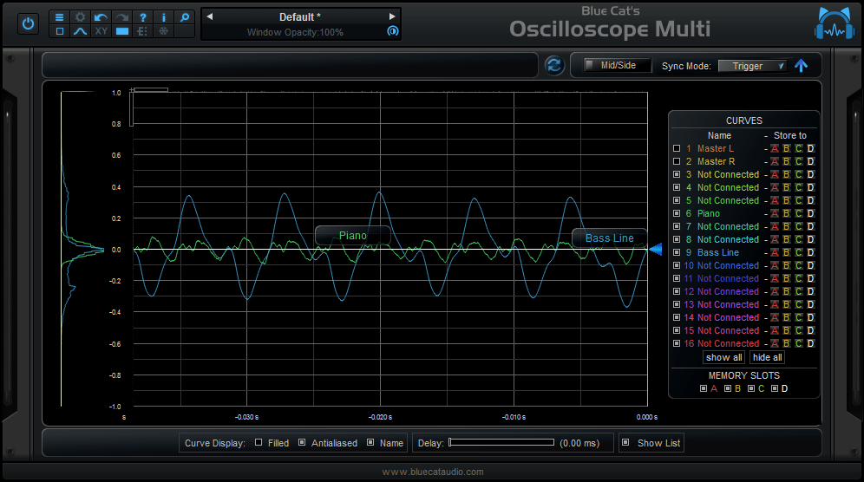Toggle the Name display checkbox

(x=370, y=442)
